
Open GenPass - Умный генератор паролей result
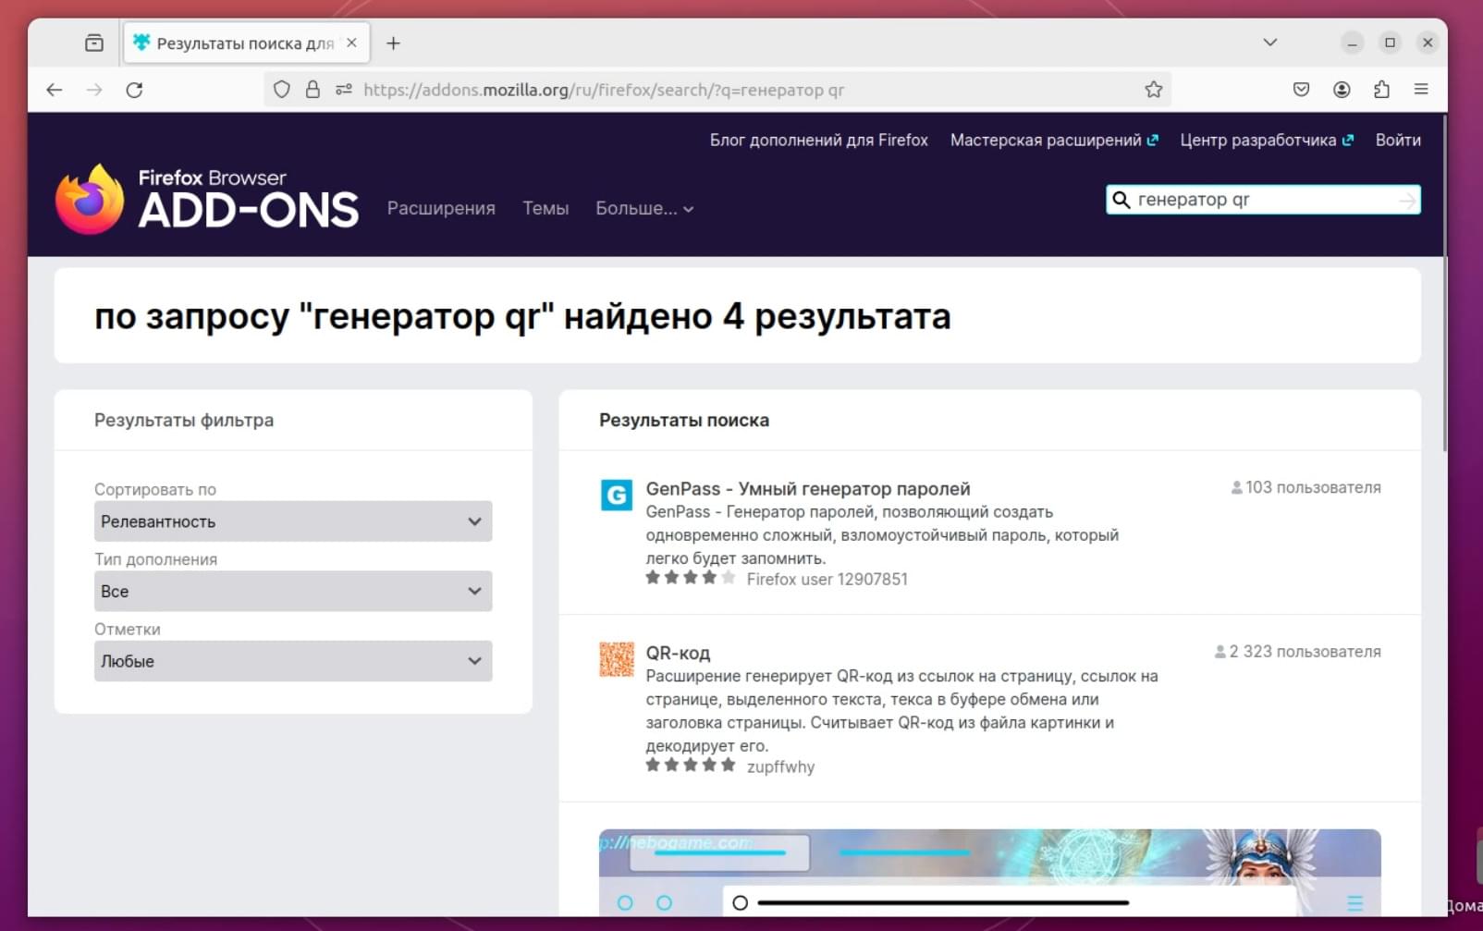tap(808, 488)
